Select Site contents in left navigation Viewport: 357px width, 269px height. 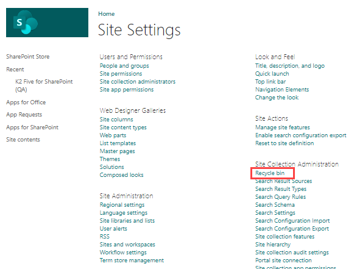23,140
